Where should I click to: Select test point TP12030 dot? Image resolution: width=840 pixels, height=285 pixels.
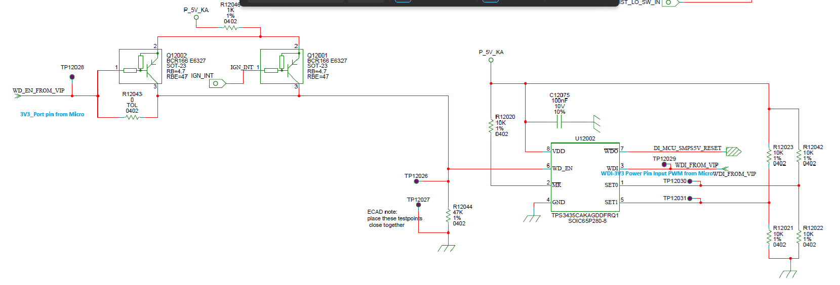click(690, 181)
